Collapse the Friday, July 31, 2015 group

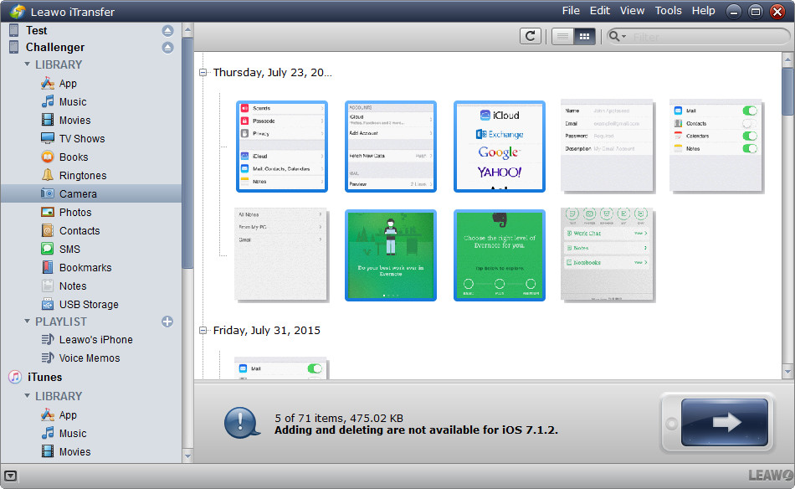(x=202, y=330)
